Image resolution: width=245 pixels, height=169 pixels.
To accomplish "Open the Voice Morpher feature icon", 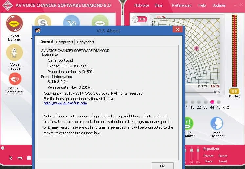I will pos(14,23).
